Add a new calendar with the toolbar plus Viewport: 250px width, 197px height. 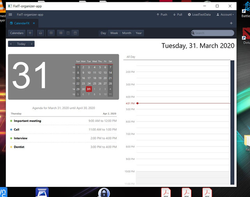[x=30, y=33]
